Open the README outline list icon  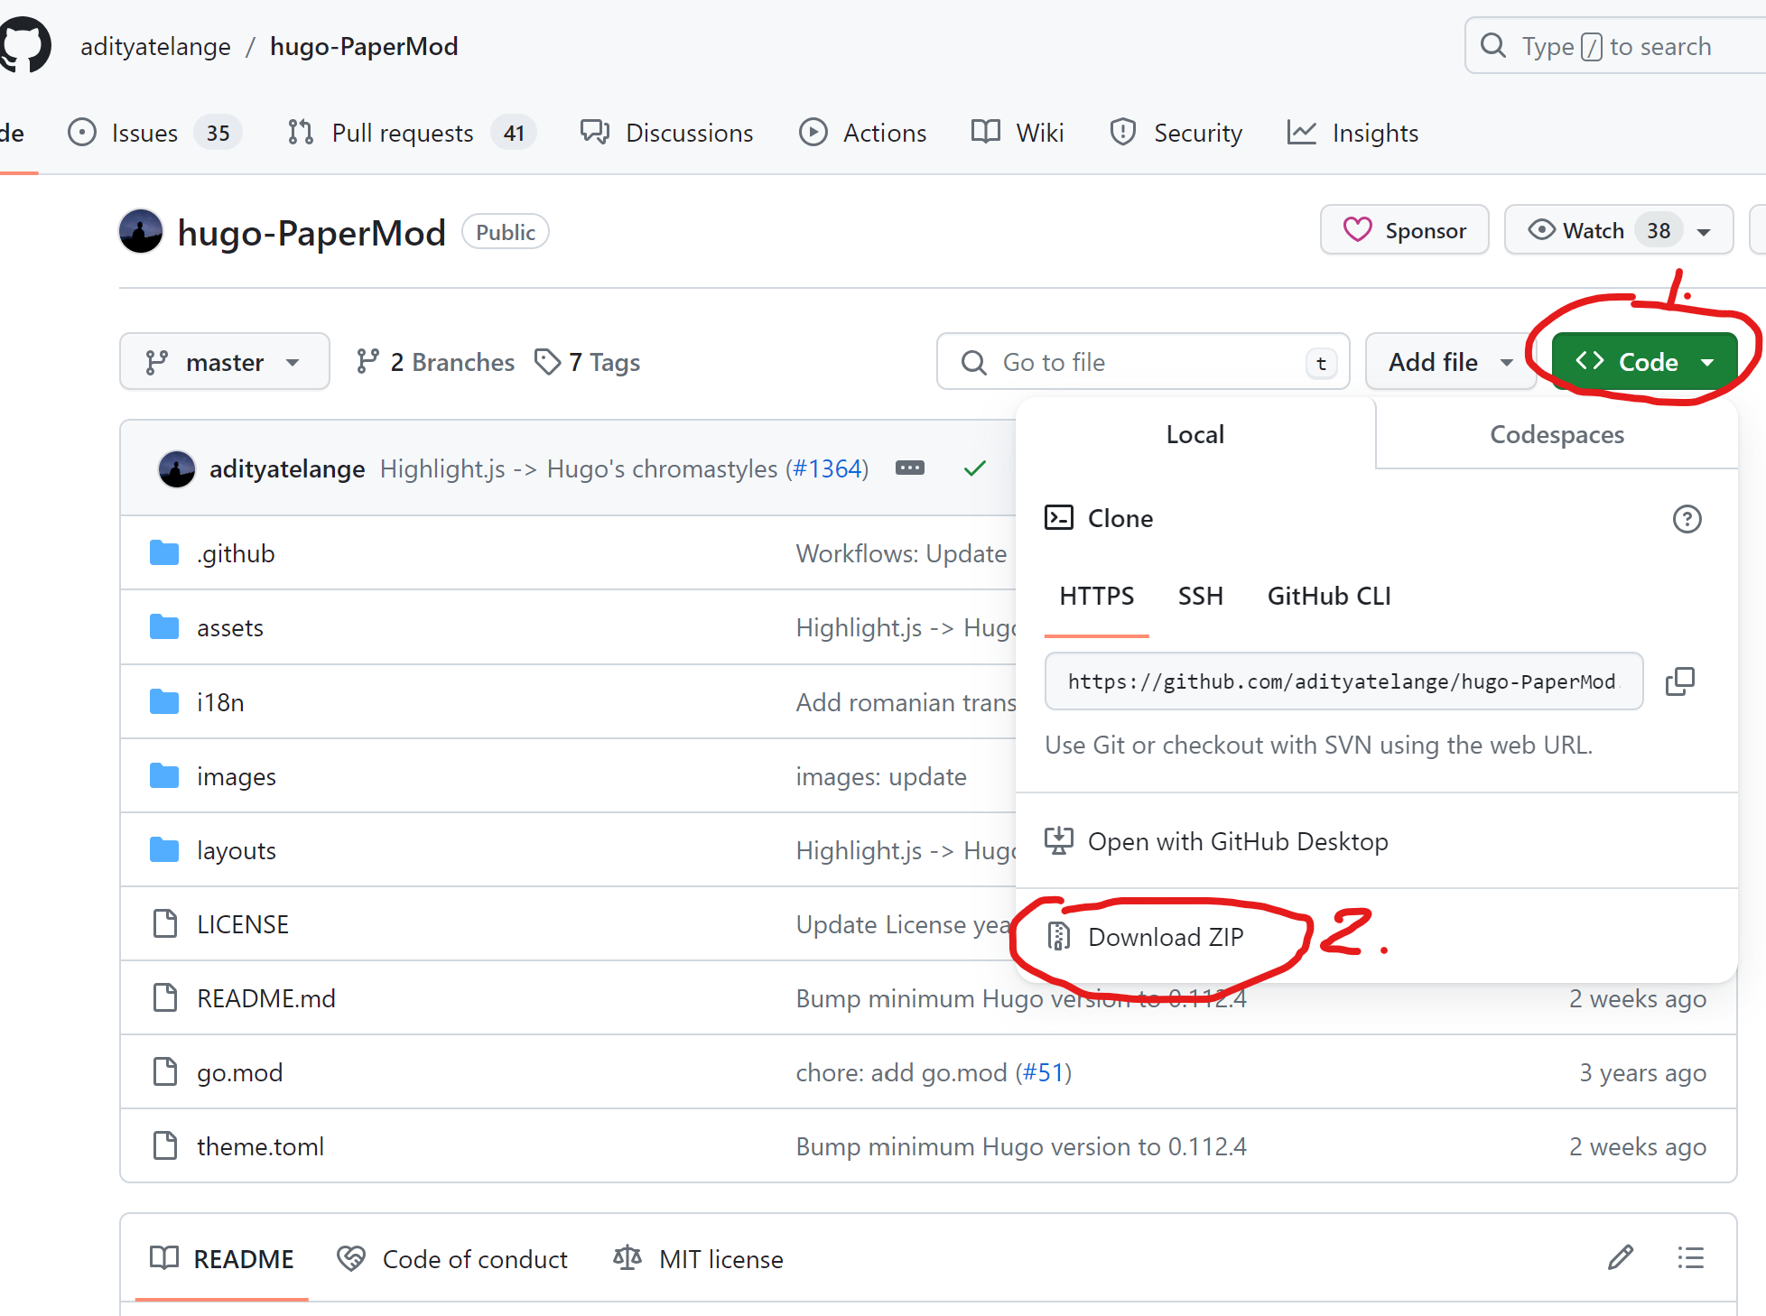(x=1690, y=1257)
